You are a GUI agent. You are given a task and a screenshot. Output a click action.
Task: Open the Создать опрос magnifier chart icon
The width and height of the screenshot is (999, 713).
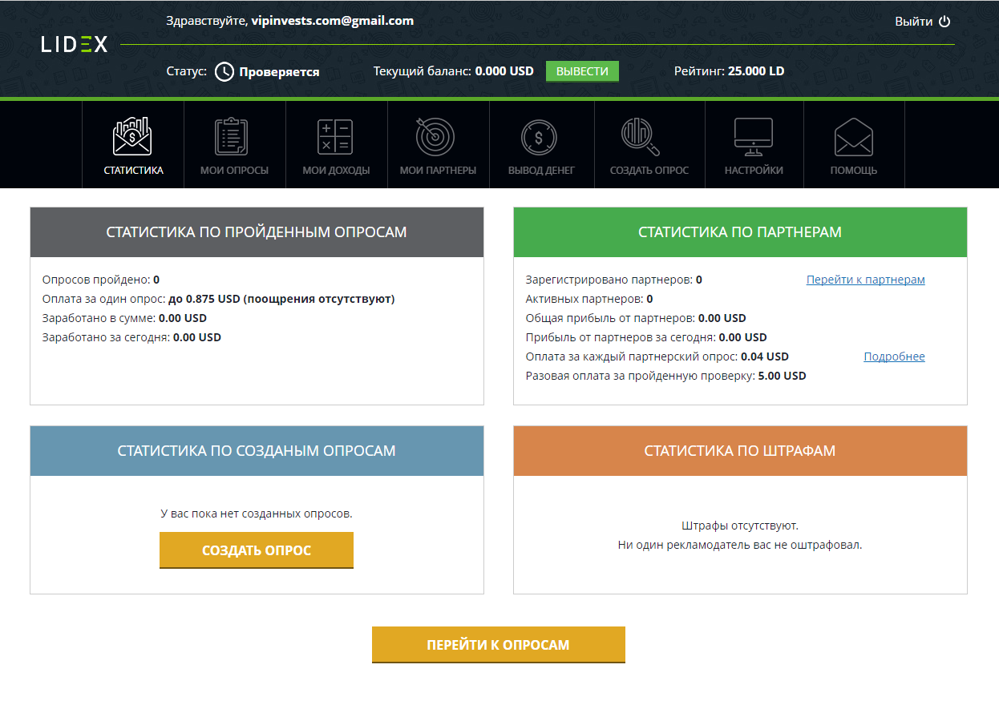click(x=641, y=137)
